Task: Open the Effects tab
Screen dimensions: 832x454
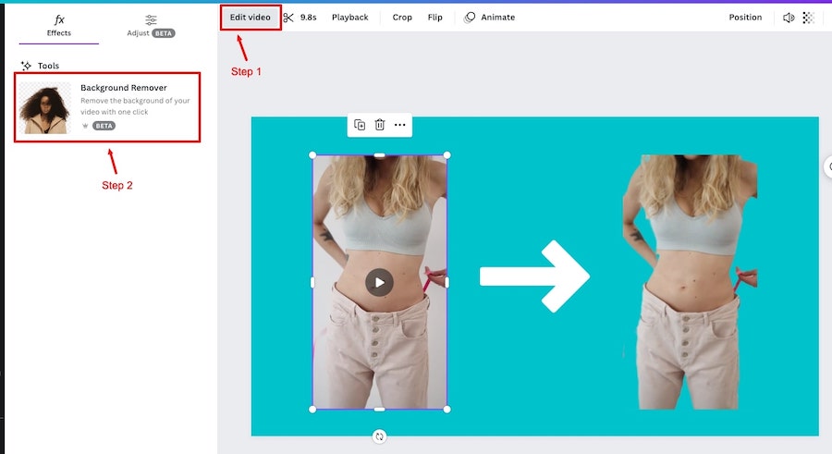Action: (x=59, y=26)
